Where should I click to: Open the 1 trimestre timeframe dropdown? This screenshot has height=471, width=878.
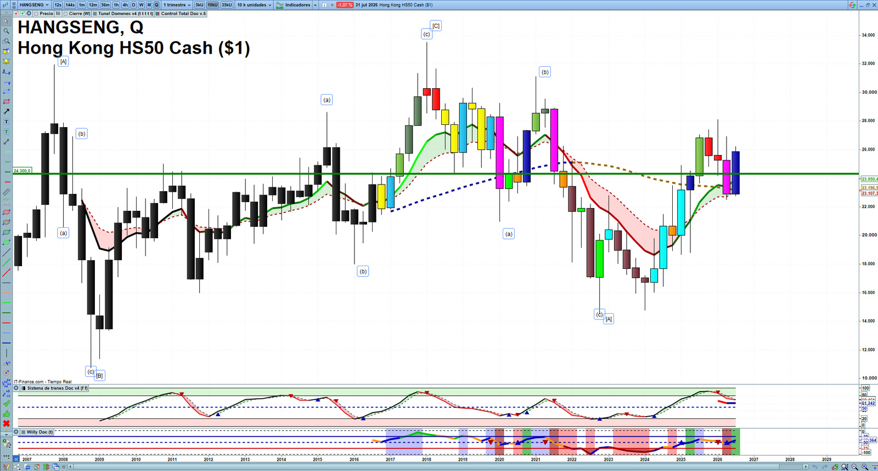[177, 5]
